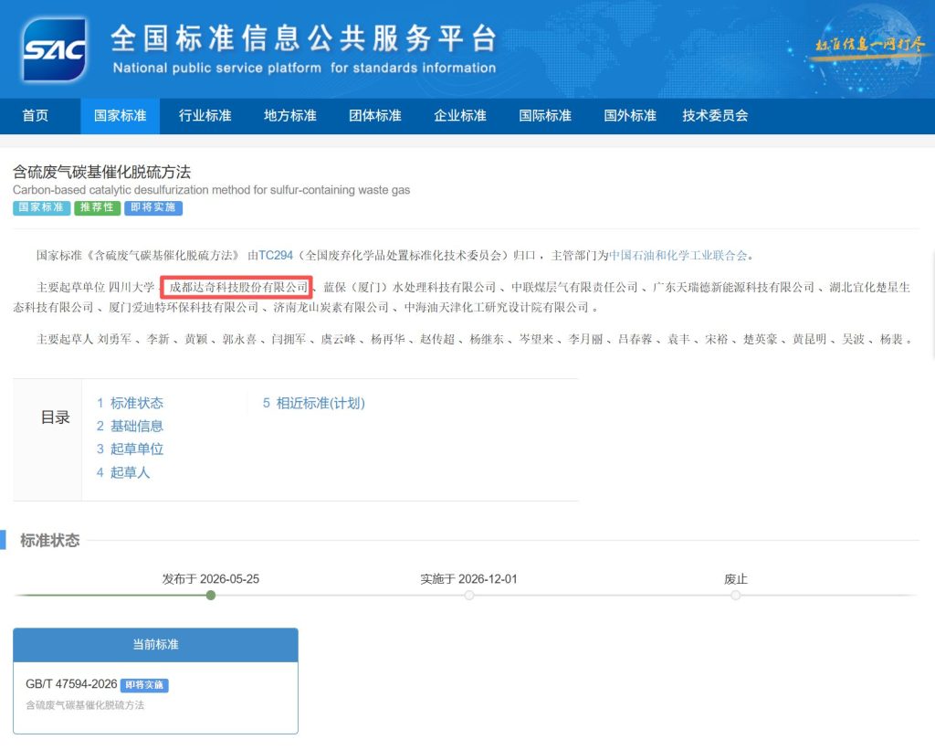Click the 即将实施 tag under the title
This screenshot has height=750, width=935.
[x=153, y=207]
